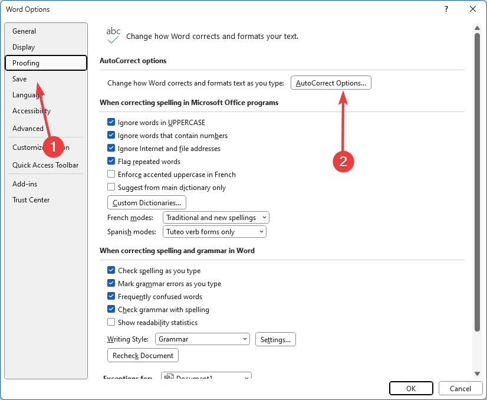Open the Trust Center category
Screen dimensions: 487x400
tap(46, 200)
